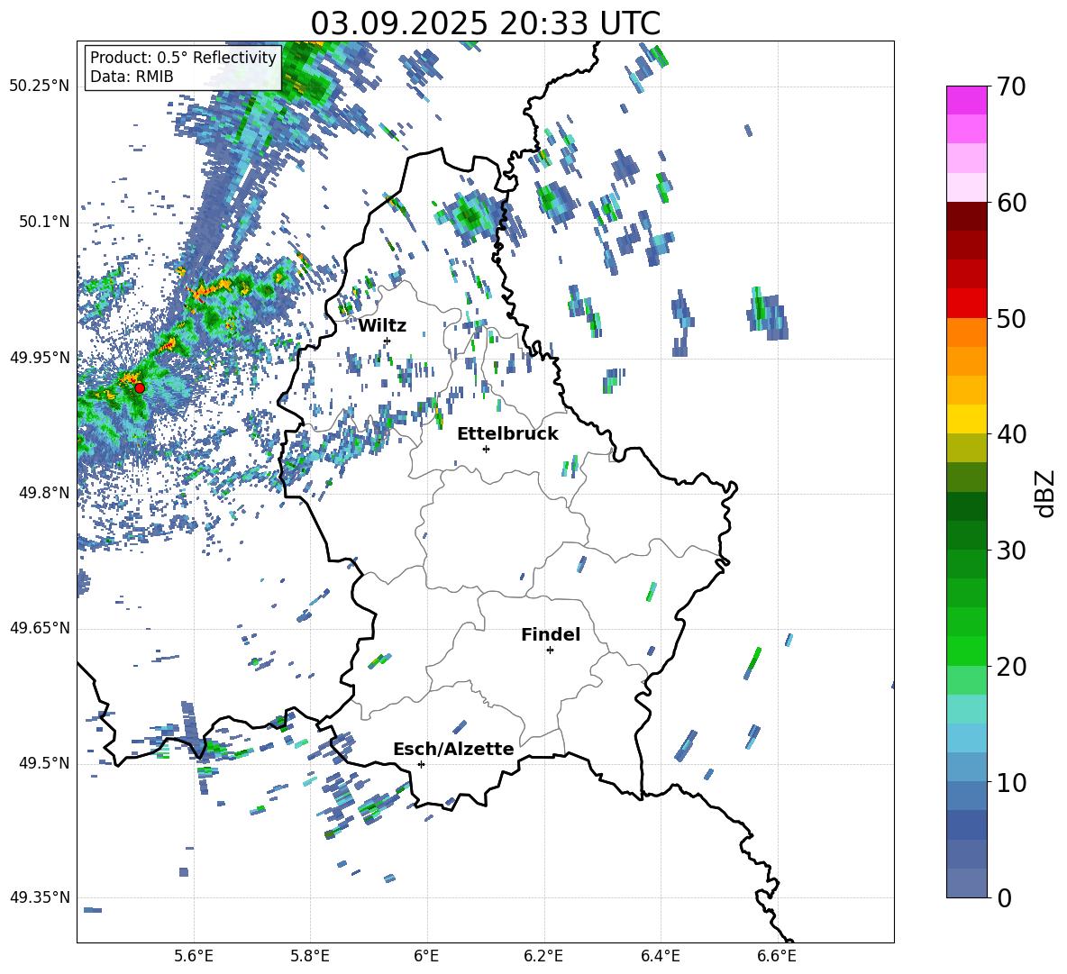Click the 49.8°N latitude label
Screen dimensions: 1067x974
(x=43, y=493)
